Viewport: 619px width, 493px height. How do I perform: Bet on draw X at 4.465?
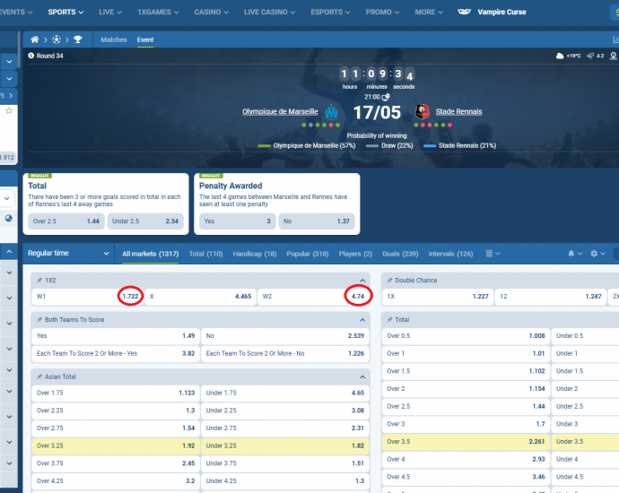(x=201, y=297)
